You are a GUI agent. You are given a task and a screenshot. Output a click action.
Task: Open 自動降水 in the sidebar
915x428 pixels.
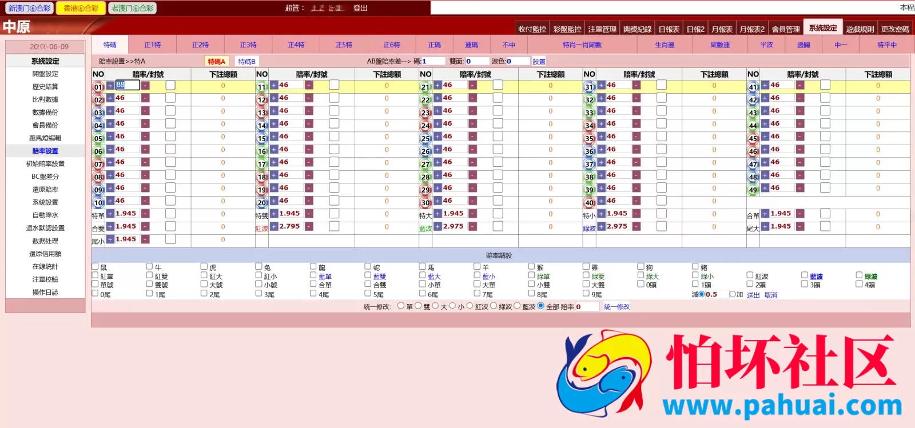tap(45, 215)
